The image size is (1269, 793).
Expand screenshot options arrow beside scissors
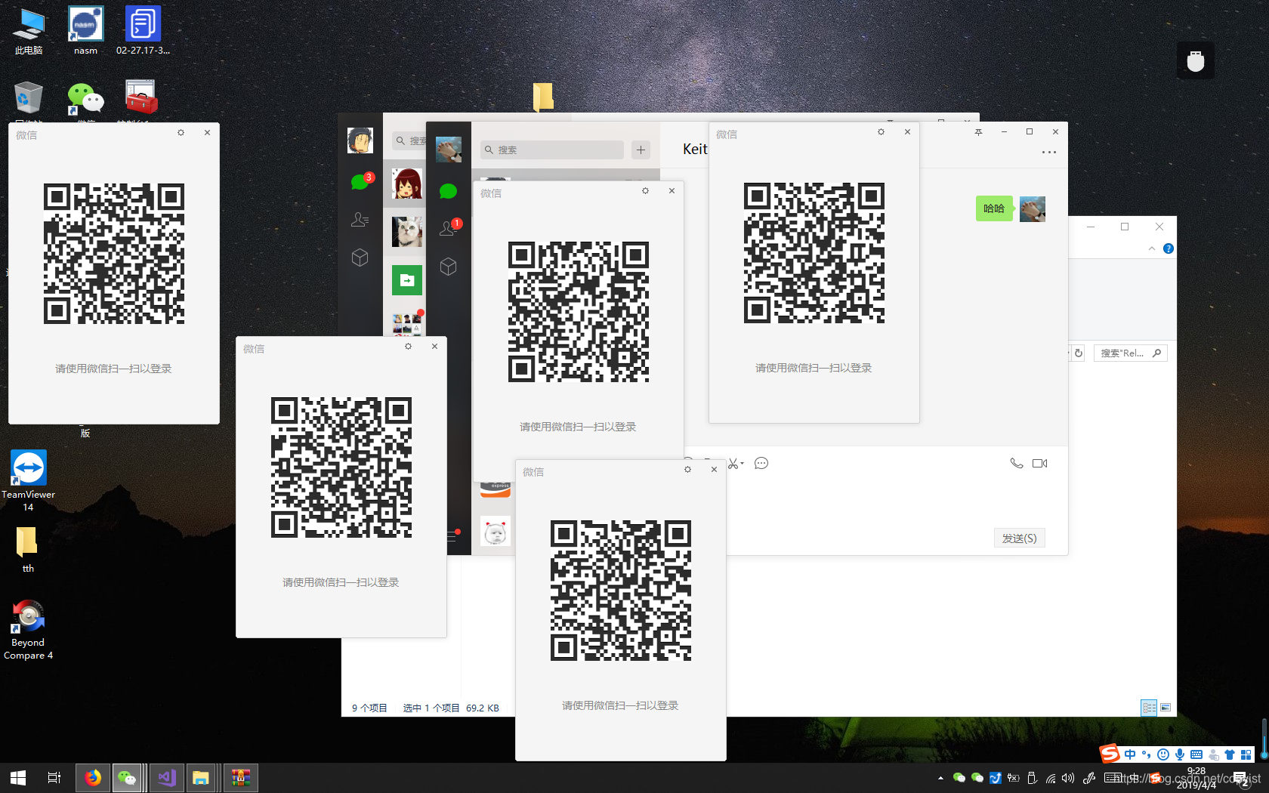point(743,463)
